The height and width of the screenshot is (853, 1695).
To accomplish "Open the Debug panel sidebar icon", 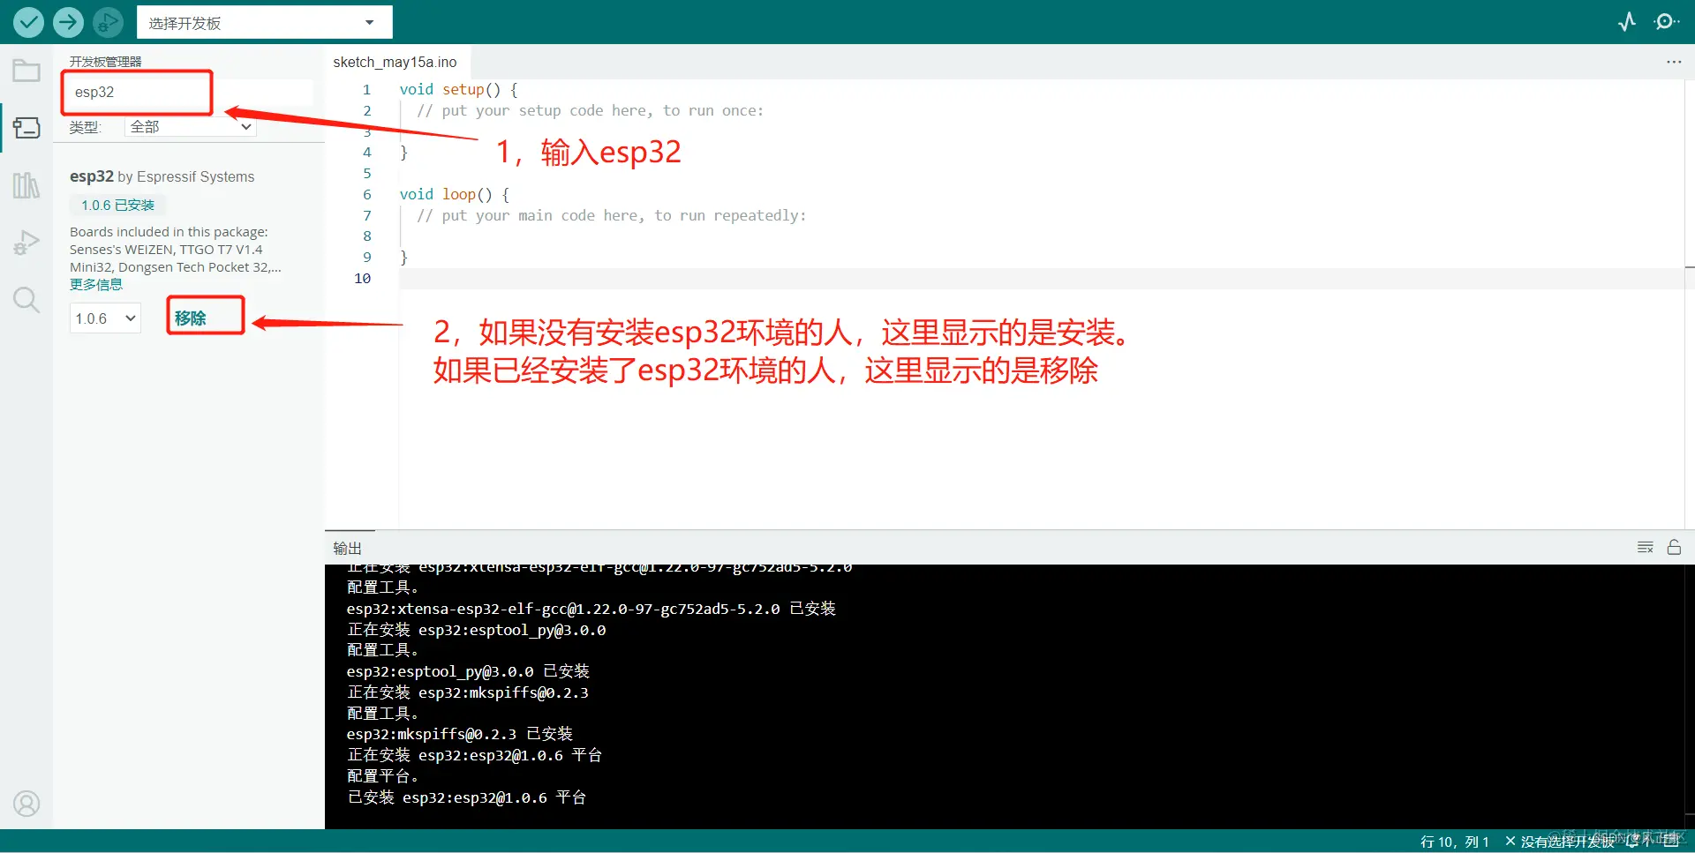I will [x=26, y=242].
